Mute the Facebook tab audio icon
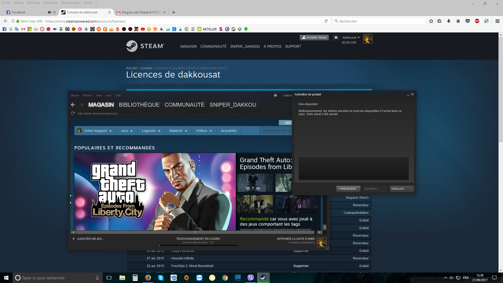This screenshot has width=503, height=283. click(x=49, y=12)
